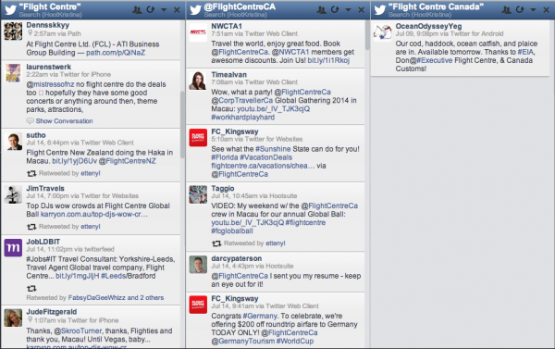Open karryon.com.au/top-djs-wow-cr link in JimTravels' tweet

(x=93, y=215)
